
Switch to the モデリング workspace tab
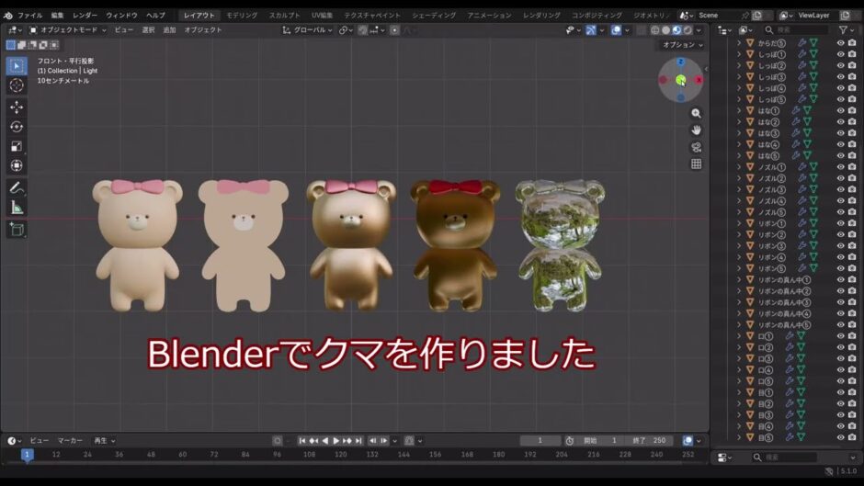tap(242, 16)
